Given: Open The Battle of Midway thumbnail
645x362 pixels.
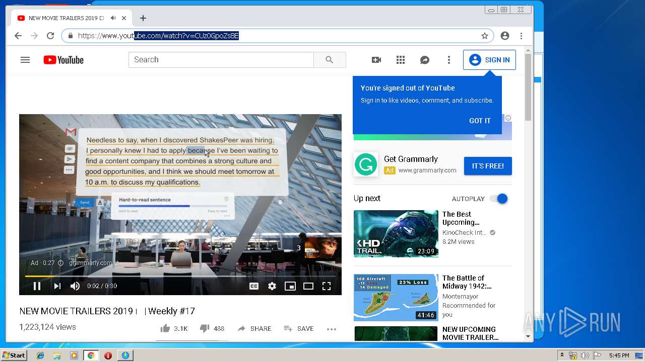Looking at the screenshot, I should pyautogui.click(x=396, y=298).
